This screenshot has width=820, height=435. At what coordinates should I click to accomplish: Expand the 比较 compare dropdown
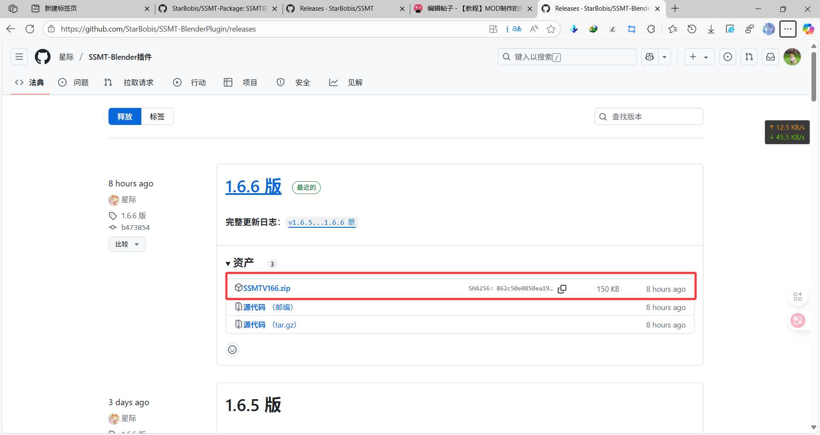coord(127,244)
